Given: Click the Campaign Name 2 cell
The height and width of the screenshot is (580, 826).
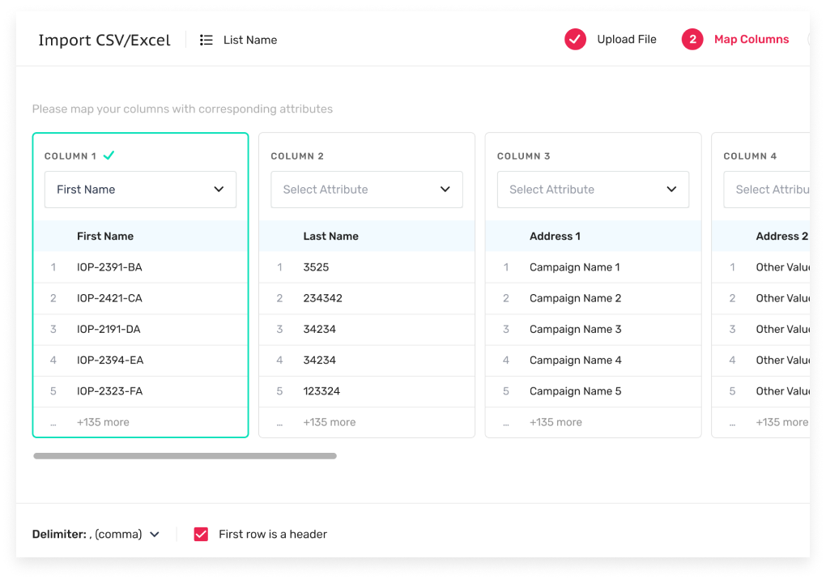Looking at the screenshot, I should click(x=575, y=298).
